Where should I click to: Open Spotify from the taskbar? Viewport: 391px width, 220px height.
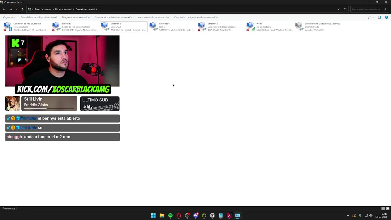[170, 215]
